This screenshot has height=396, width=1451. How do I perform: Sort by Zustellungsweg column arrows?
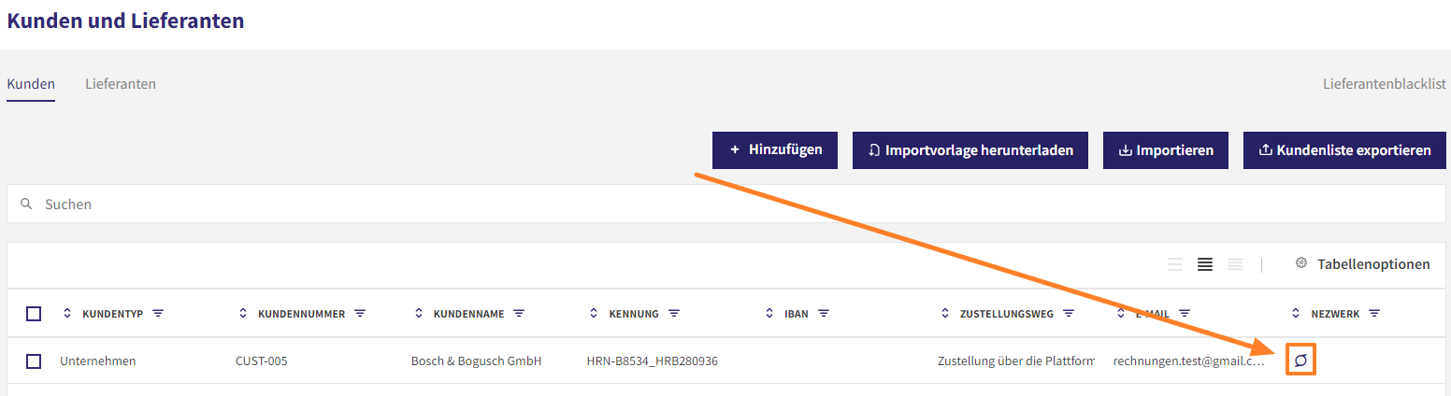(945, 314)
